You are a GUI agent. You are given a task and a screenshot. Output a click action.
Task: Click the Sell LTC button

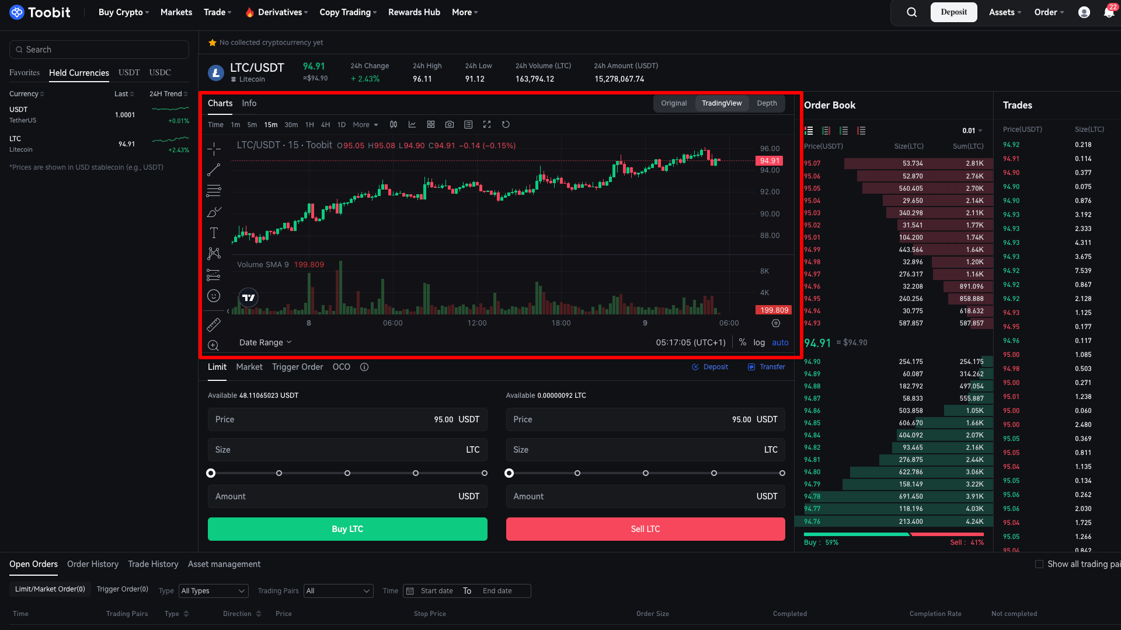coord(645,529)
